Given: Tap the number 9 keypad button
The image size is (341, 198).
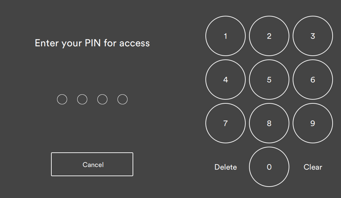Looking at the screenshot, I should tap(313, 123).
